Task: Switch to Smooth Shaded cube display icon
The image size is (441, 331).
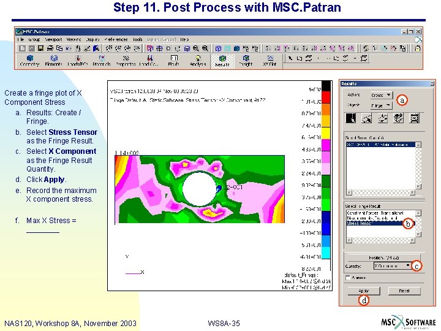Action: [237, 48]
